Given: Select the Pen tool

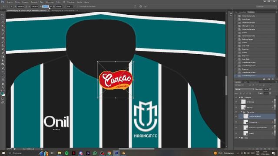Looking at the screenshot, I should coord(3,68).
